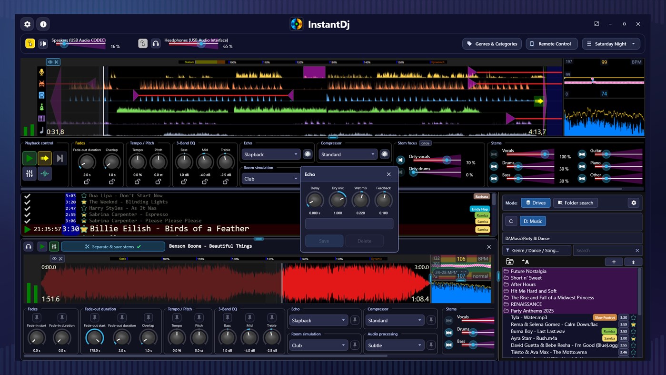This screenshot has height=375, width=666.
Task: Toggle the checkmark for Dua Lipa track
Action: click(27, 196)
